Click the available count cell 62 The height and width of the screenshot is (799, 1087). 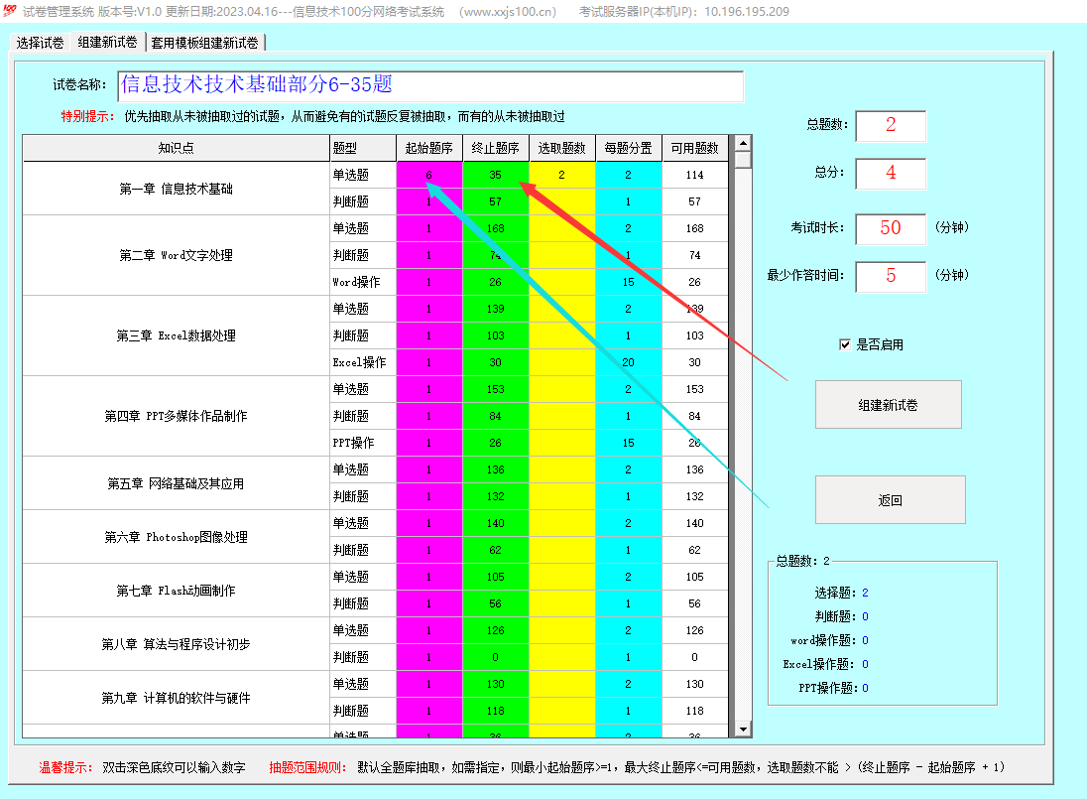[694, 550]
